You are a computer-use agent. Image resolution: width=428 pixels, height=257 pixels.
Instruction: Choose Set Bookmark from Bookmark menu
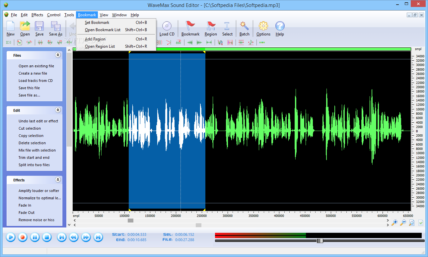pos(116,23)
